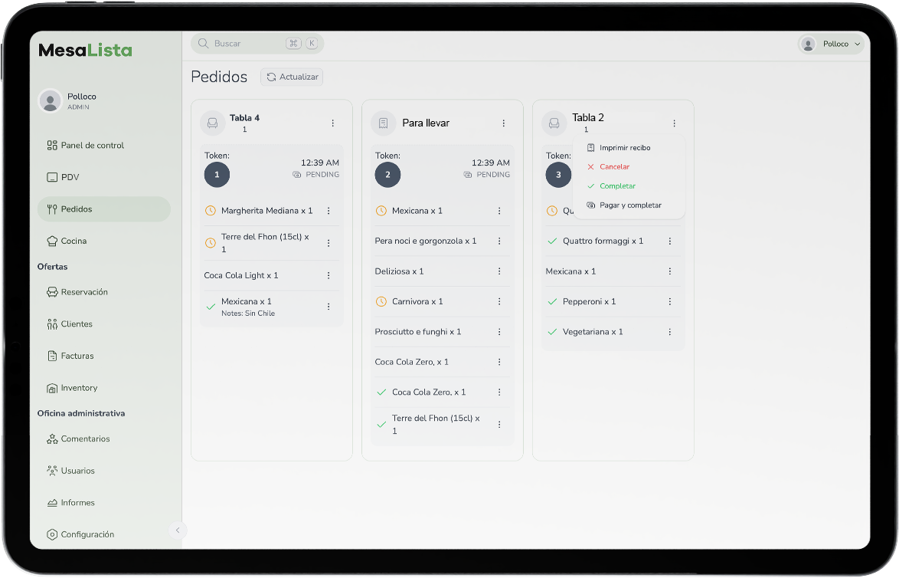Click the Actualizar refresh button

tap(292, 77)
